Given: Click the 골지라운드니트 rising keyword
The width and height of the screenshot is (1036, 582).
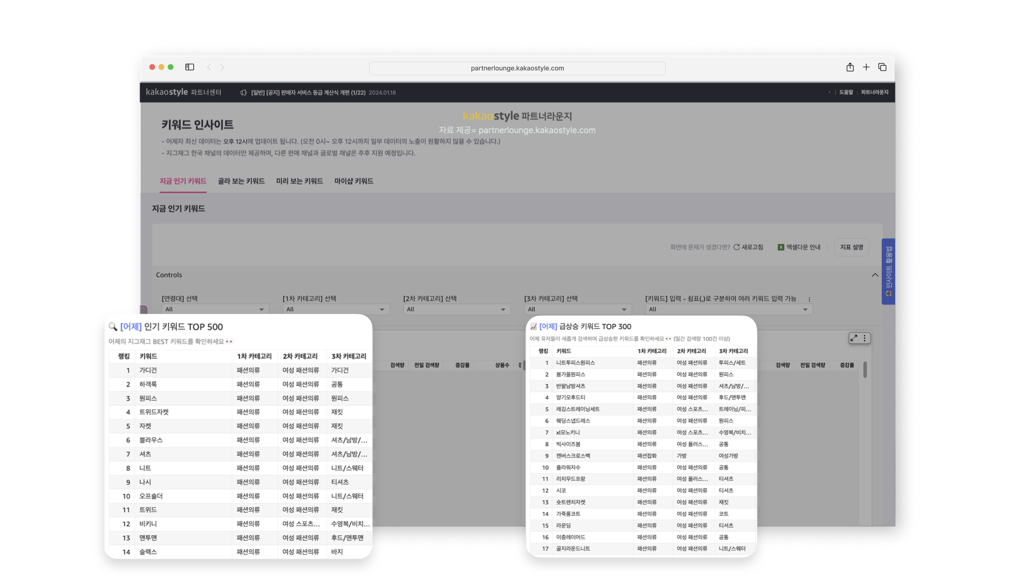Looking at the screenshot, I should [x=573, y=549].
